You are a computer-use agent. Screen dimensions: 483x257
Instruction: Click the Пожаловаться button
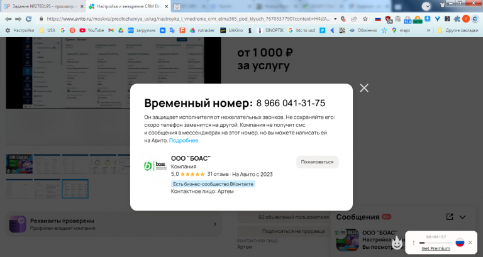(x=317, y=162)
